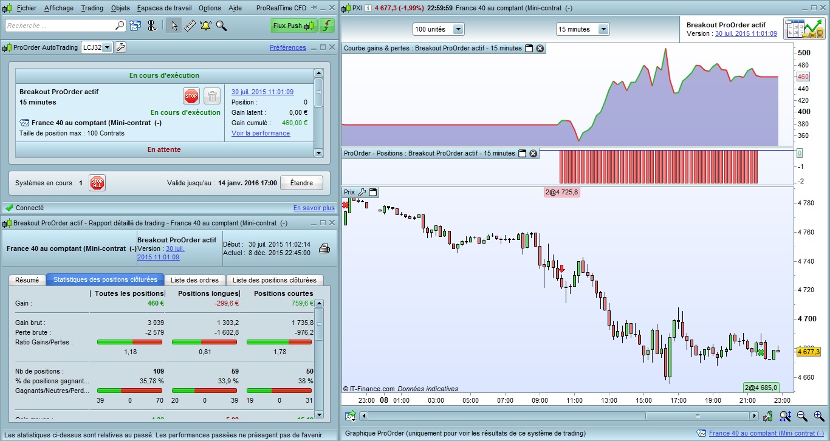The height and width of the screenshot is (441, 830).
Task: Open the Liste des positions clôturées tab
Action: point(275,280)
